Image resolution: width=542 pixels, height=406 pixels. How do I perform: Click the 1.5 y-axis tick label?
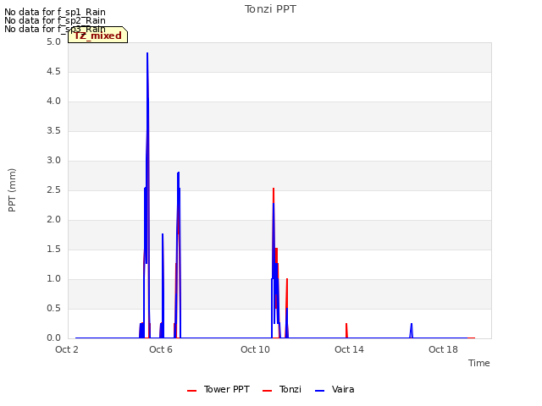point(53,250)
